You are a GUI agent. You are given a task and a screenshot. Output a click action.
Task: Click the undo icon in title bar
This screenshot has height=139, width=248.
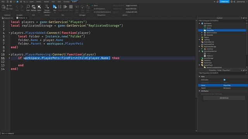pyautogui.click(x=24, y=2)
